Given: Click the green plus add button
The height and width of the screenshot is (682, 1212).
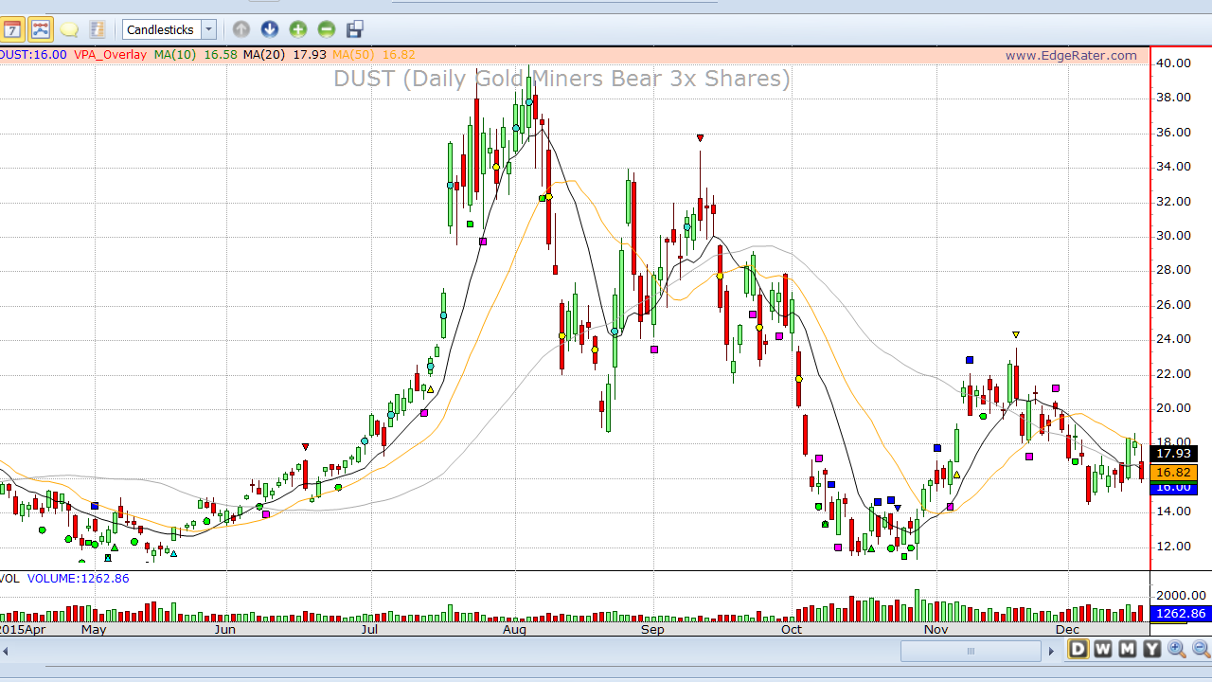Looking at the screenshot, I should pyautogui.click(x=298, y=29).
